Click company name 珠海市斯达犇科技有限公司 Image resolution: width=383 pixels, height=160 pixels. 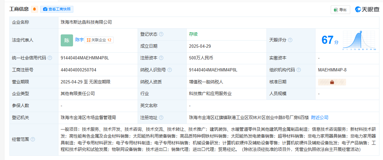(x=86, y=22)
